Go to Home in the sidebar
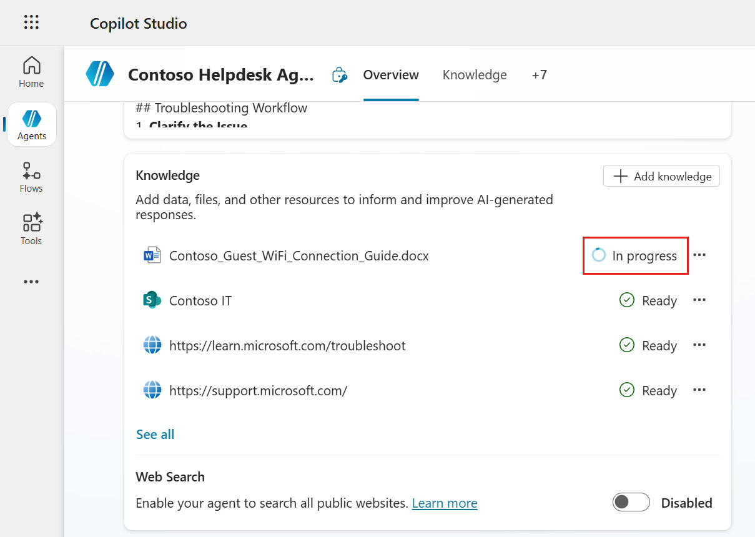Image resolution: width=755 pixels, height=537 pixels. pos(31,72)
